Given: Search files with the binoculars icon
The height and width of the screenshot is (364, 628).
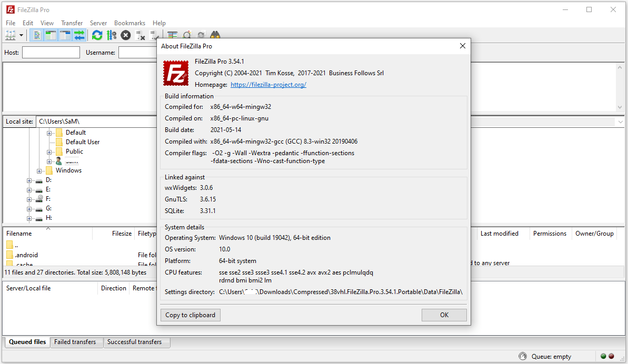Looking at the screenshot, I should (x=215, y=34).
